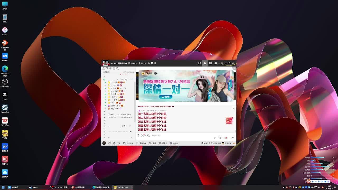Open the audio mixer settings icon
338x190 pixels.
pyautogui.click(x=119, y=143)
